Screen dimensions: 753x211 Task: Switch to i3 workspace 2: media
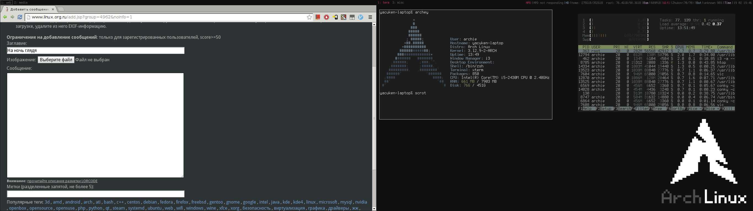tap(21, 3)
